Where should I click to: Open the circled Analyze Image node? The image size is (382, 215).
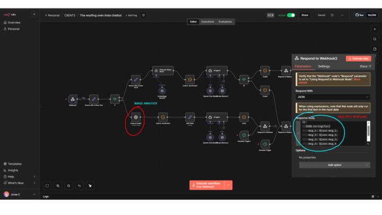136,117
